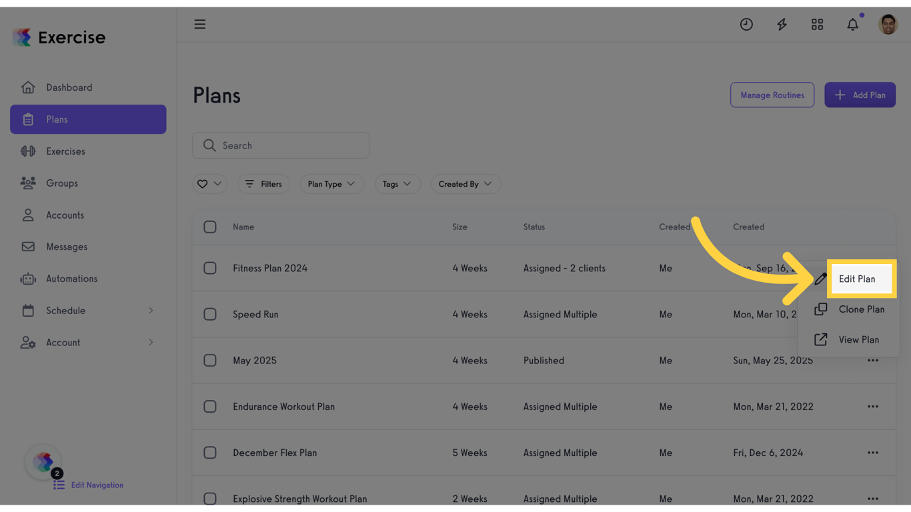Open the notifications bell icon
The image size is (911, 512).
click(852, 24)
